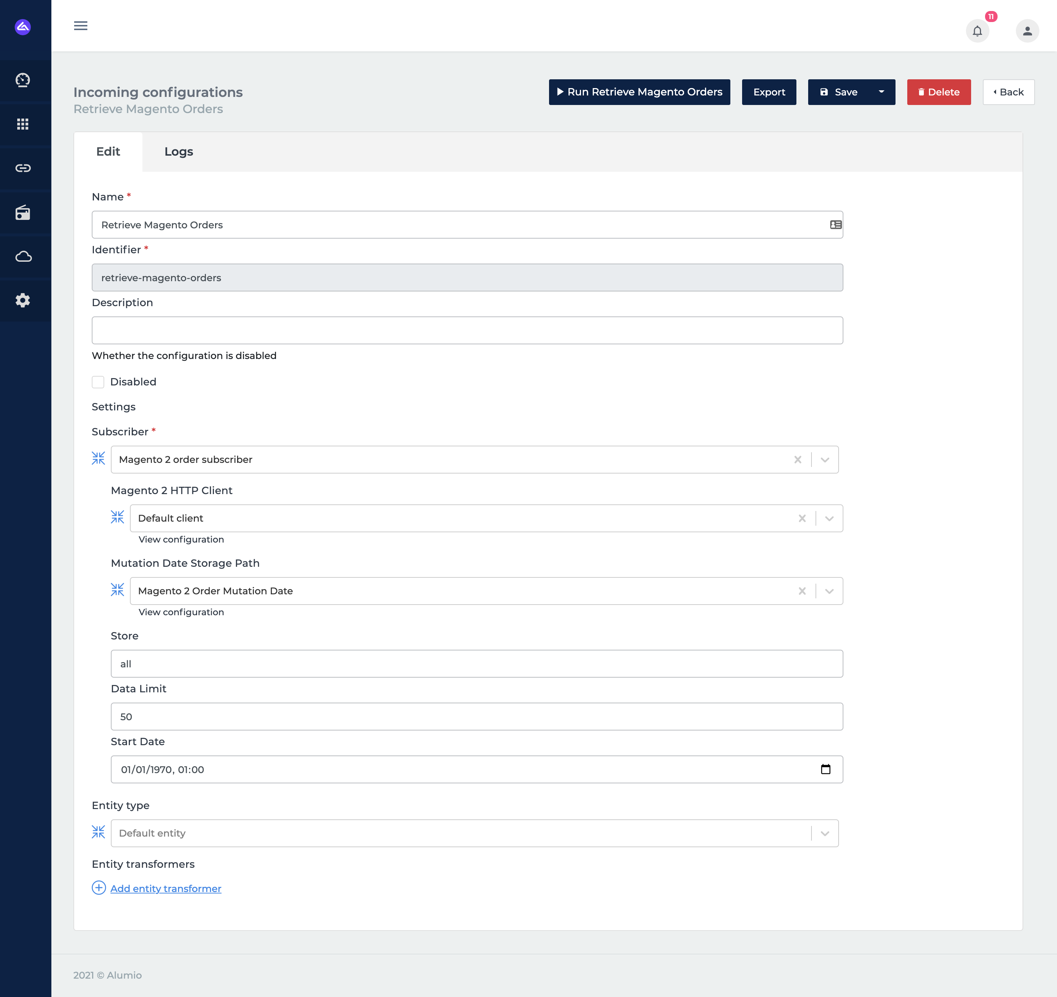1057x997 pixels.
Task: Click the radio storage icon in sidebar
Action: [23, 213]
